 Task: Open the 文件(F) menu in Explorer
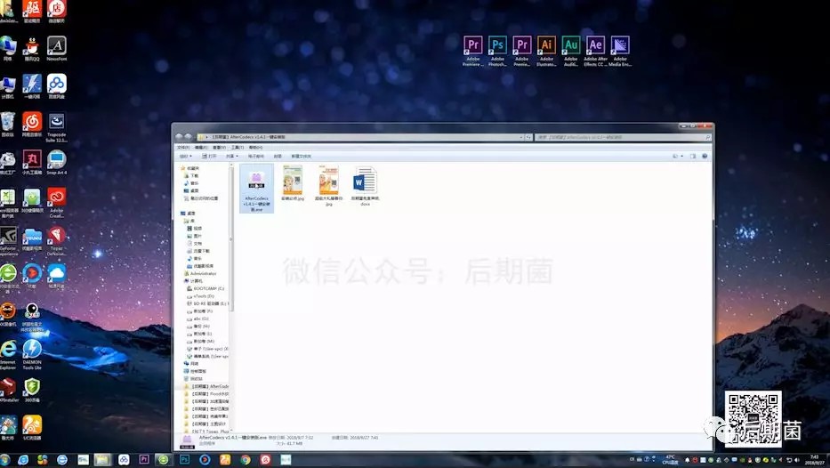(x=183, y=148)
